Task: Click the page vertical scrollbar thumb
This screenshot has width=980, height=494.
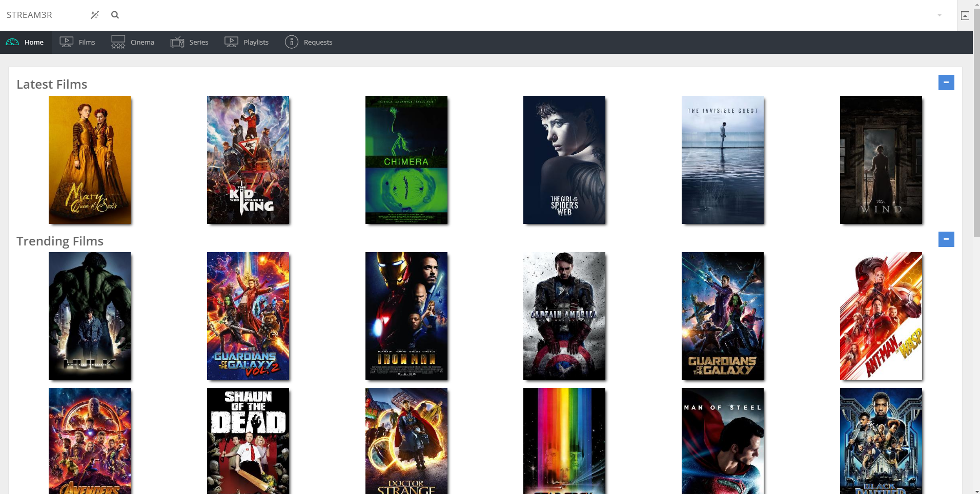Action: 976,122
